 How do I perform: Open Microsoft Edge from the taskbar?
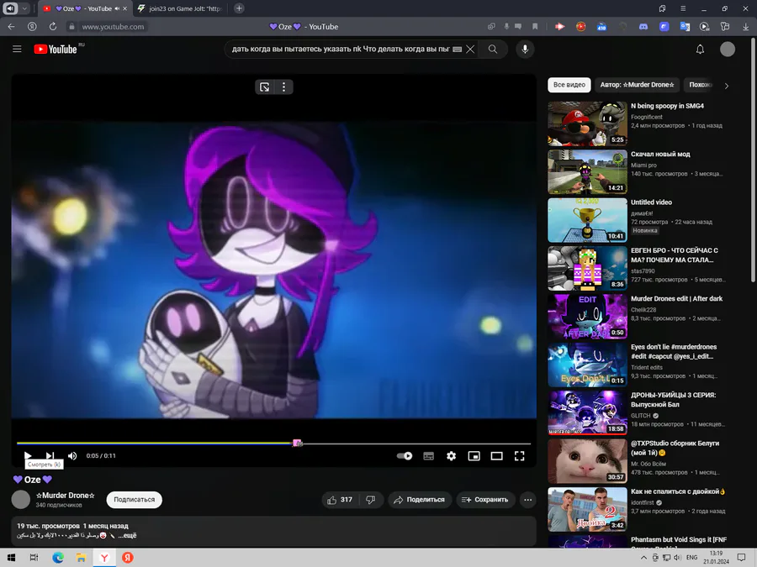click(58, 558)
